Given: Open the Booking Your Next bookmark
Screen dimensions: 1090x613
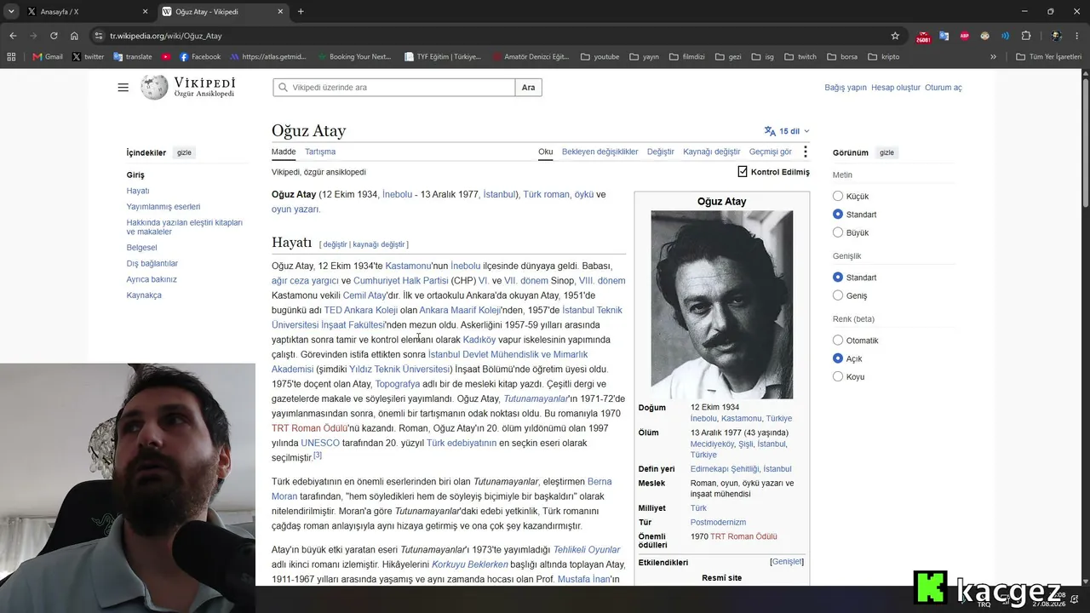Looking at the screenshot, I should (353, 57).
